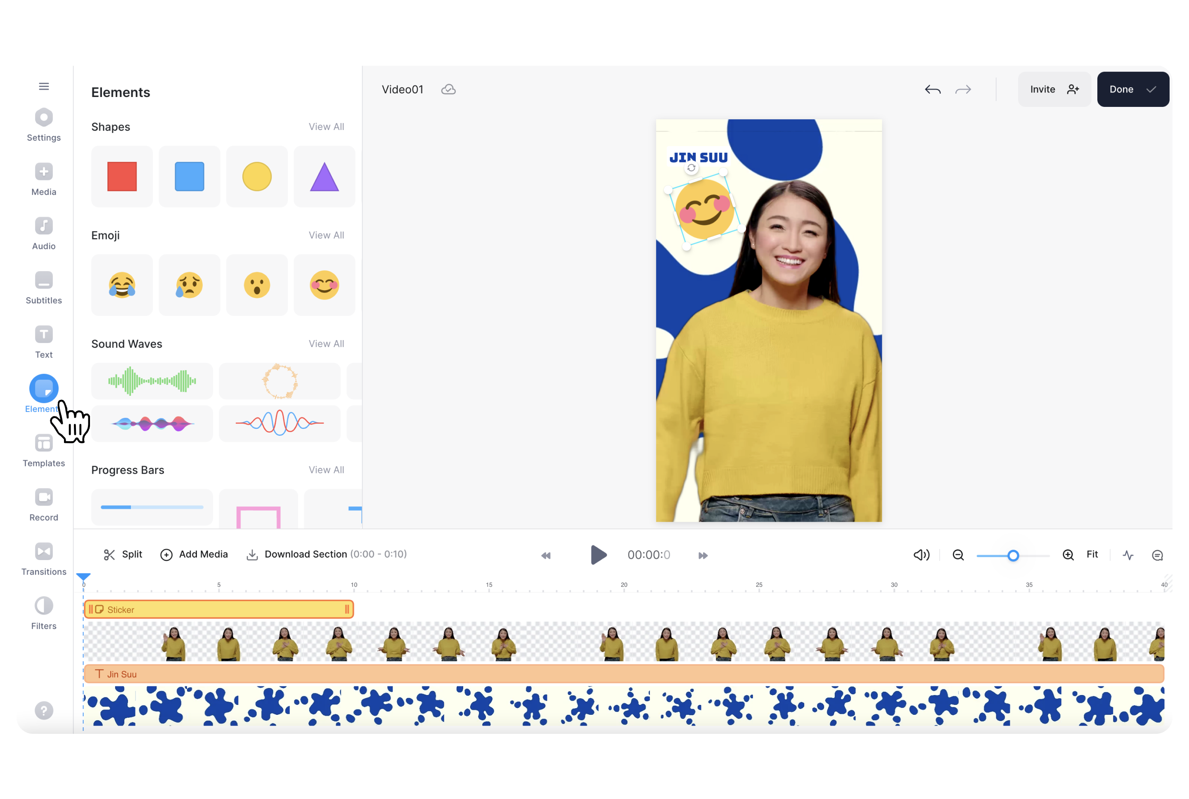This screenshot has width=1189, height=799.
Task: Select the woman video track clip
Action: 624,641
